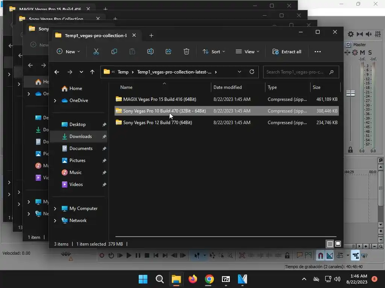
Task: Toggle Enable Snapping magnet in Vegas
Action: click(320, 256)
